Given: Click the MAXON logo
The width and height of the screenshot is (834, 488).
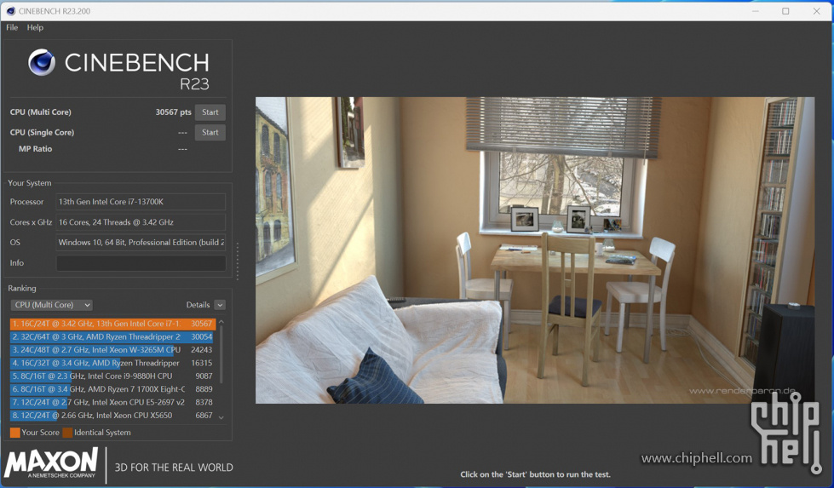Looking at the screenshot, I should coord(52,462).
